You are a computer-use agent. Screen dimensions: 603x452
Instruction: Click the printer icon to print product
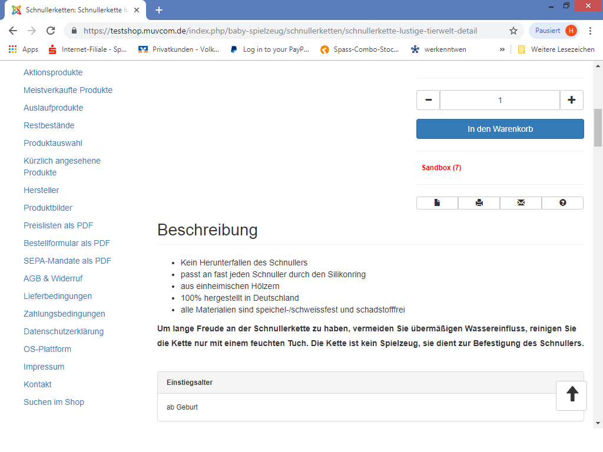coord(479,203)
